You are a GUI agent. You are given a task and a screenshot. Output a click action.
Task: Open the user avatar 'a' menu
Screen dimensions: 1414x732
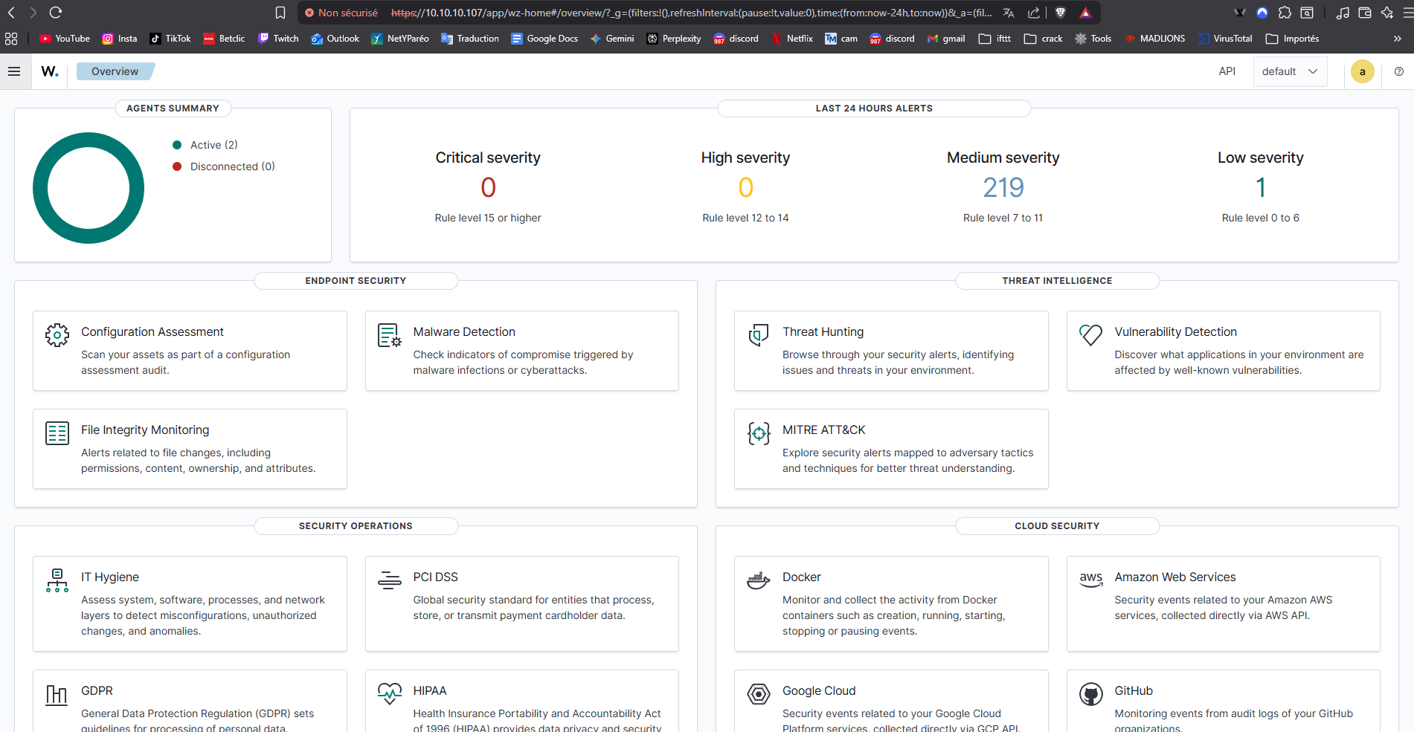click(x=1363, y=71)
